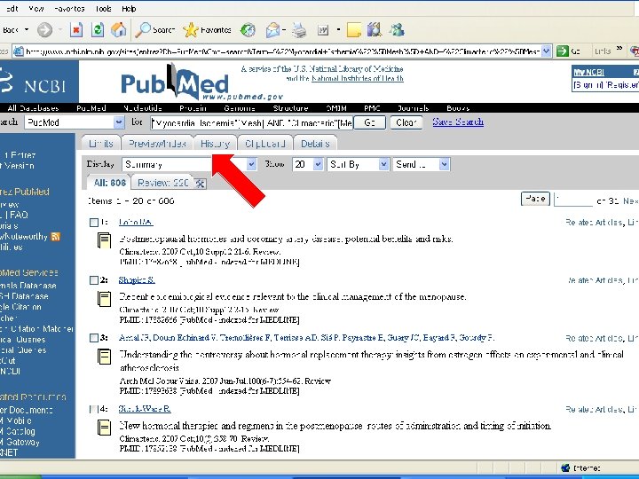Open the OMIM database link
The width and height of the screenshot is (639, 479).
336,108
